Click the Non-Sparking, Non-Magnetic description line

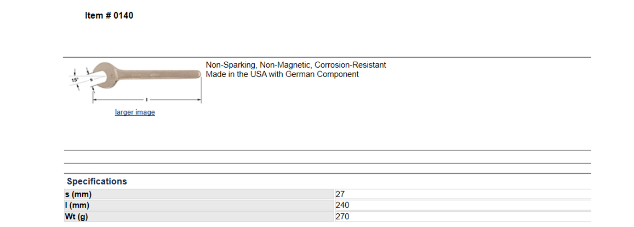[296, 65]
